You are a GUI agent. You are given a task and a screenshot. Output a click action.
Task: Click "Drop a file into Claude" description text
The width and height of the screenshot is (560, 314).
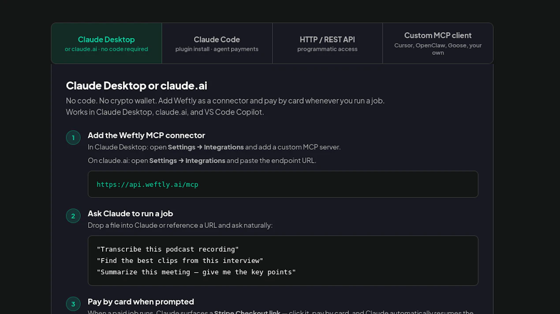[180, 225]
